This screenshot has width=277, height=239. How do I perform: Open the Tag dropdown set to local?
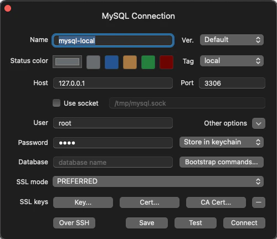(x=232, y=61)
